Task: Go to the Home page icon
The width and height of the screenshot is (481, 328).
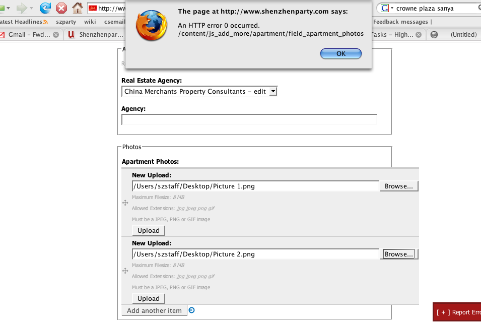Action: 77,8
